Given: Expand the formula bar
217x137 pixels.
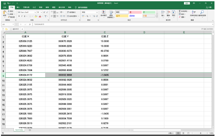Looking at the screenshot, I should pyautogui.click(x=213, y=24).
